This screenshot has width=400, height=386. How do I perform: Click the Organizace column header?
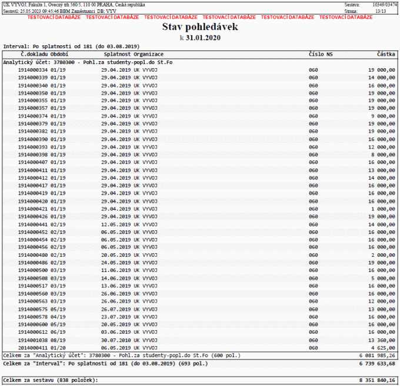(148, 54)
